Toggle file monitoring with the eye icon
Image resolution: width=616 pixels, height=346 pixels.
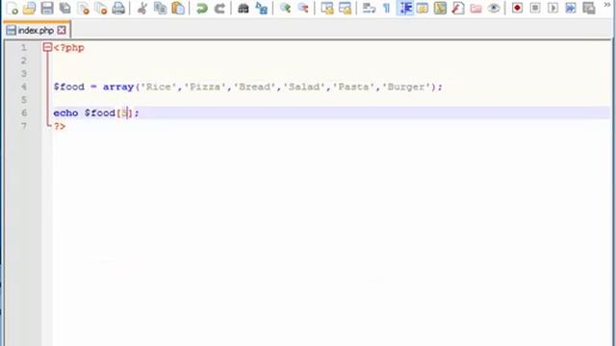494,8
